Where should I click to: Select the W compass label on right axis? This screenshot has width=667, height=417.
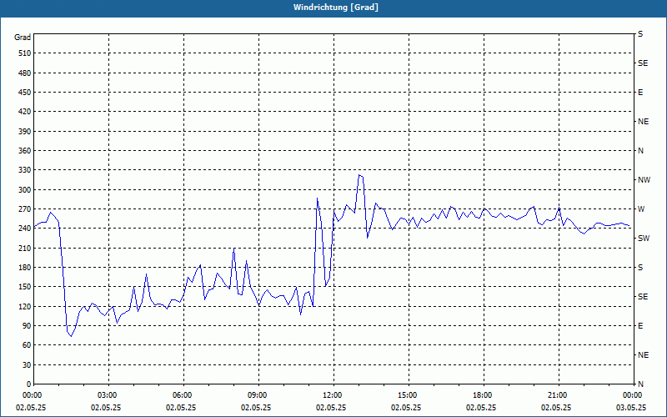click(x=641, y=209)
